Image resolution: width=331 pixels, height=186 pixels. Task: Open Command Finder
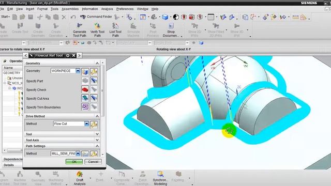(x=96, y=17)
